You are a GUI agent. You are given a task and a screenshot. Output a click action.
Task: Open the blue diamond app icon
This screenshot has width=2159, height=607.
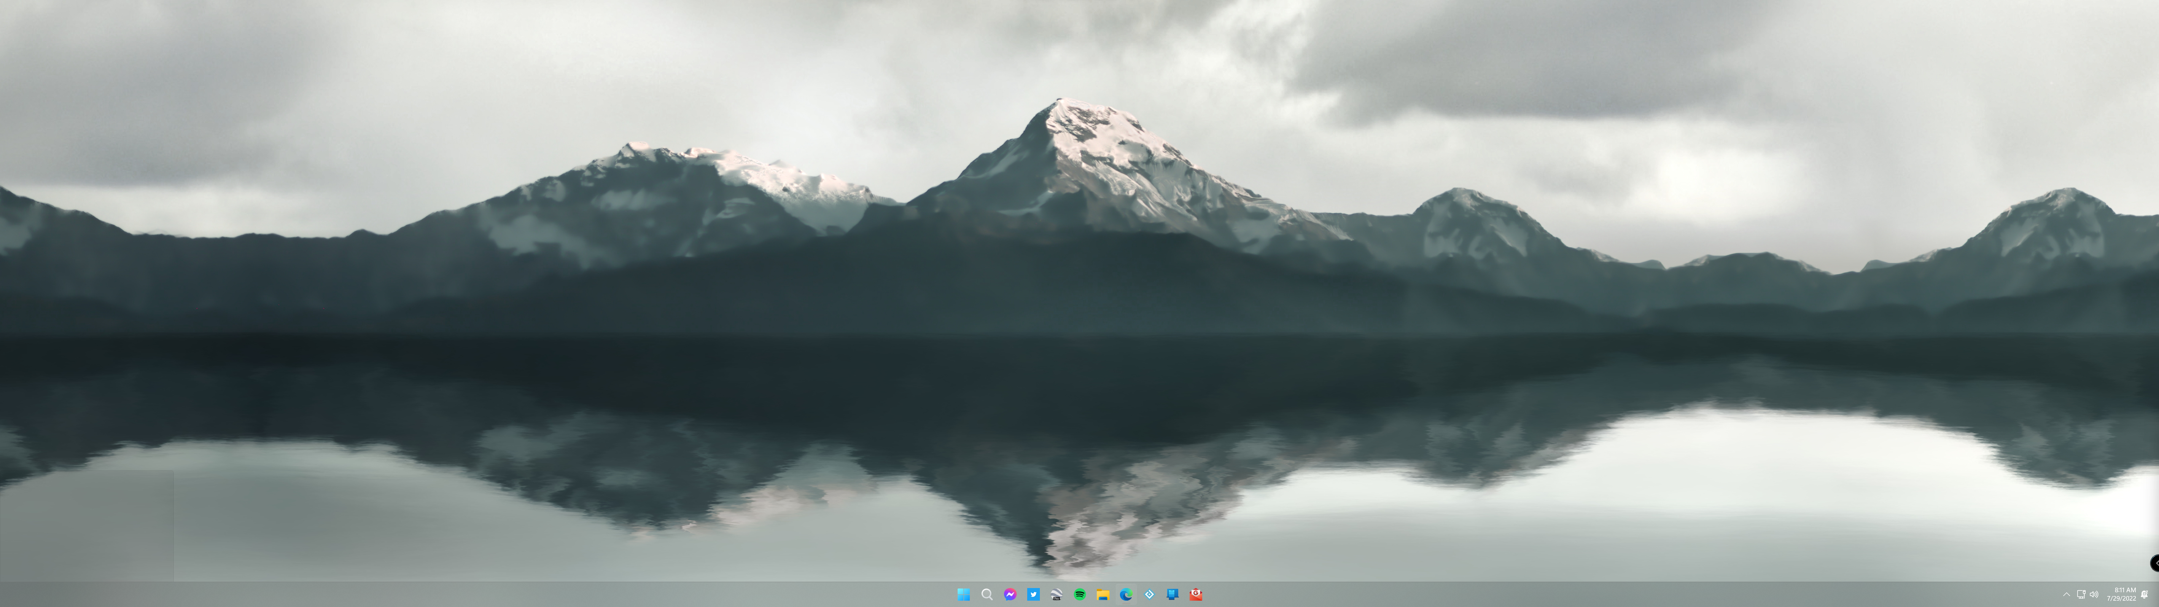click(1149, 594)
